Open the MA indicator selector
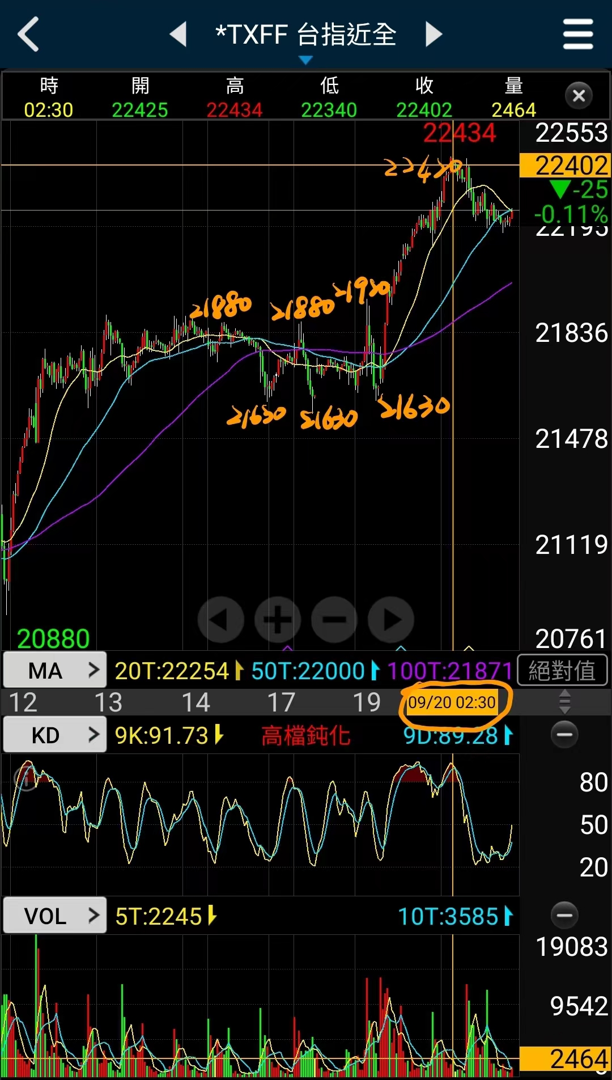612x1080 pixels. [x=55, y=671]
